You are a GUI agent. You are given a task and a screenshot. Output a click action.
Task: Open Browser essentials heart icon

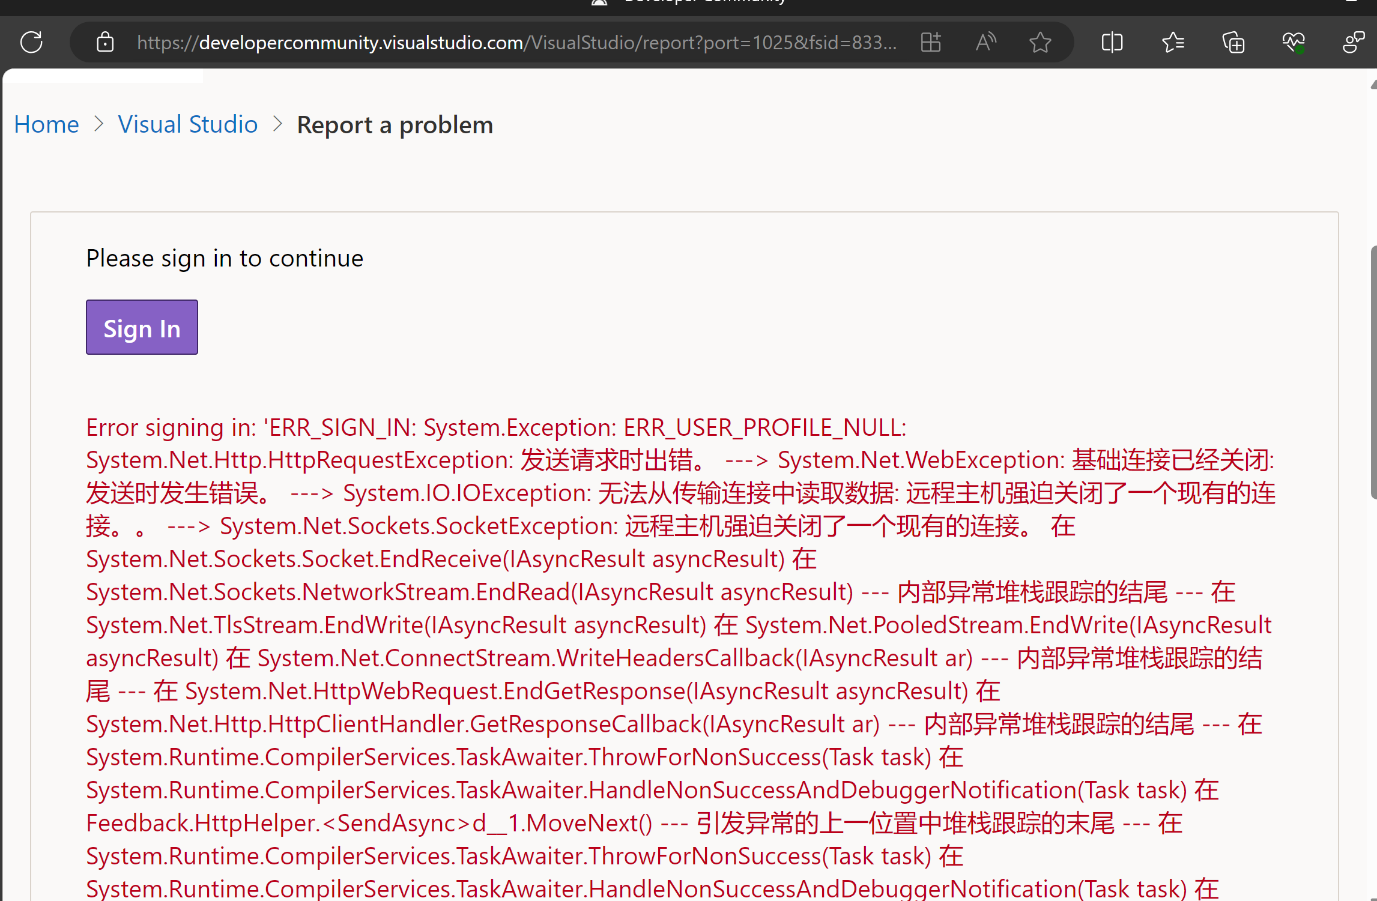coord(1294,42)
